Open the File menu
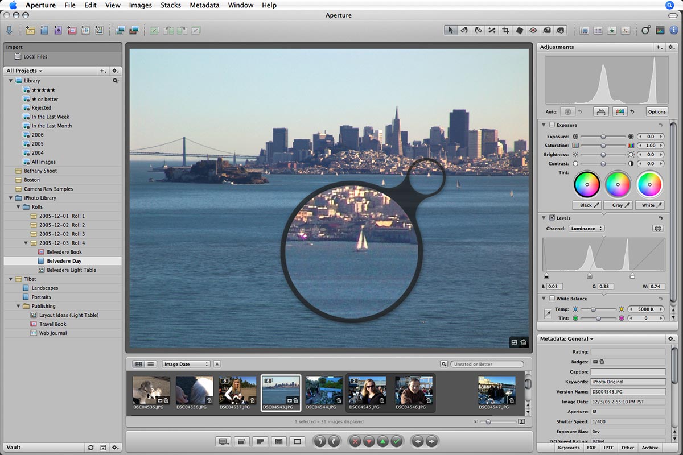683x455 pixels. [70, 5]
